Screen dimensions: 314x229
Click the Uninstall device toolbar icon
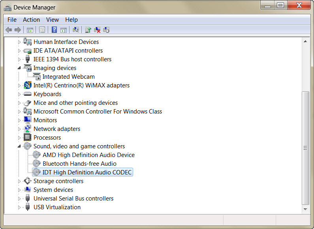click(97, 30)
